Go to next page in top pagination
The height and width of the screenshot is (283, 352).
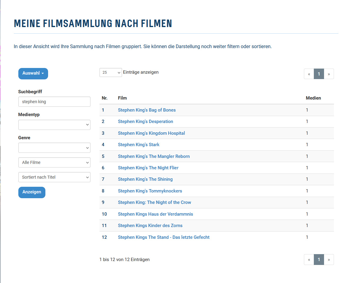pos(329,74)
